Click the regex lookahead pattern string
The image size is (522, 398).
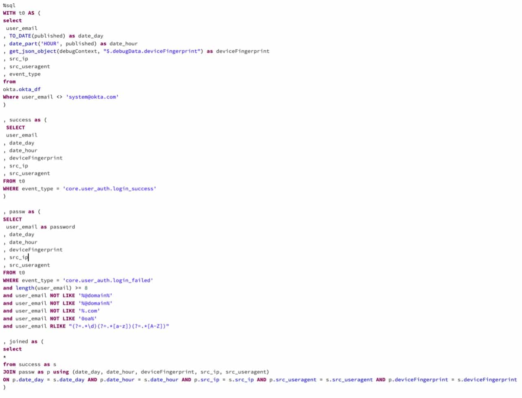point(118,326)
